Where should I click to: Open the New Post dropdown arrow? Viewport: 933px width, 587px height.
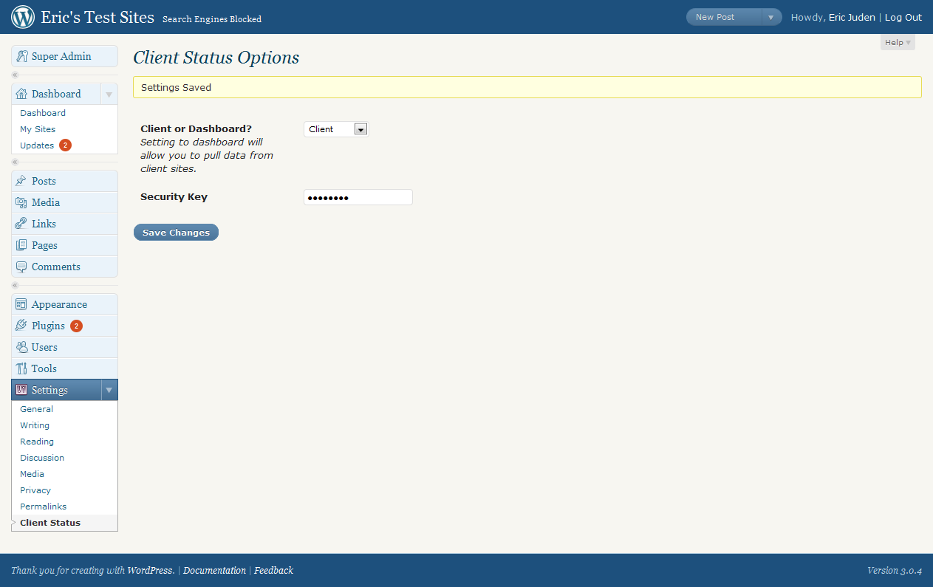(770, 18)
